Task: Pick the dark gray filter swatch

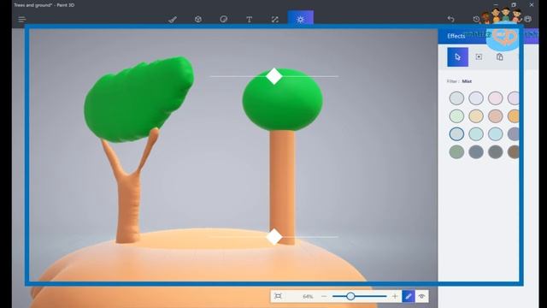Action: [496, 152]
